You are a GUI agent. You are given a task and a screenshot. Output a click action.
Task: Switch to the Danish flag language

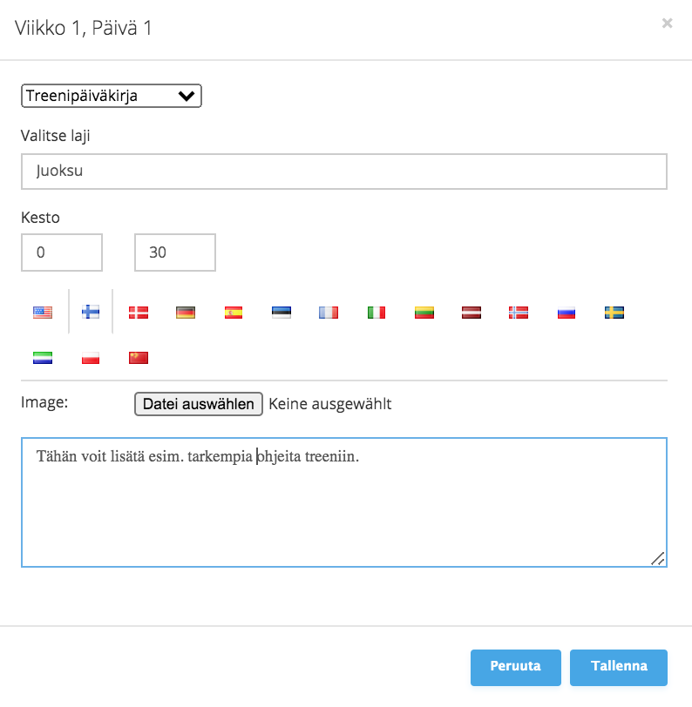[x=139, y=313]
